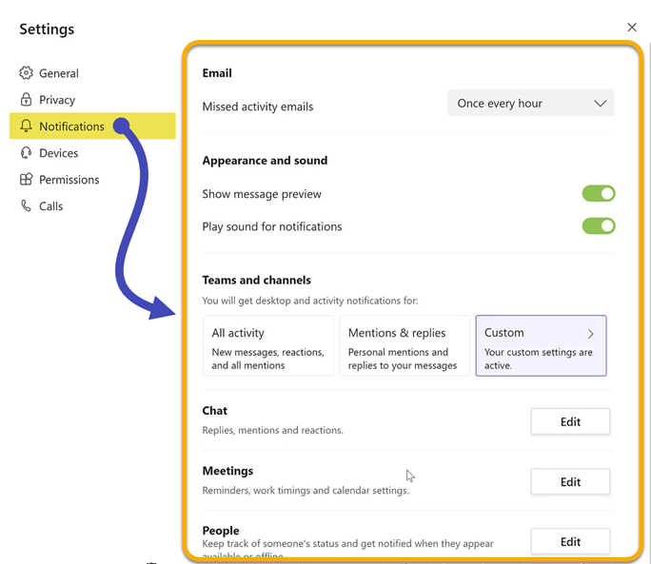Screen dimensions: 651x564
Task: Close the Settings dialog
Action: [x=632, y=28]
